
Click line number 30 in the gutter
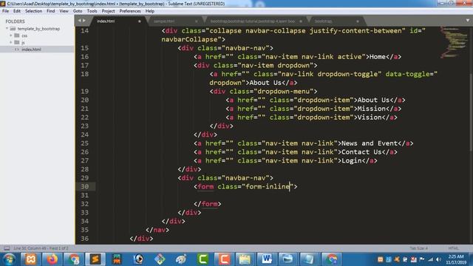(x=84, y=187)
